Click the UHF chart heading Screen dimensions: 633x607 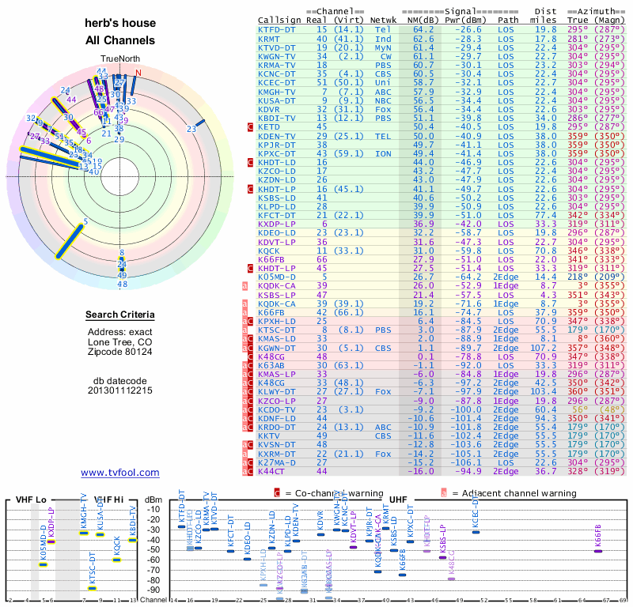(398, 500)
